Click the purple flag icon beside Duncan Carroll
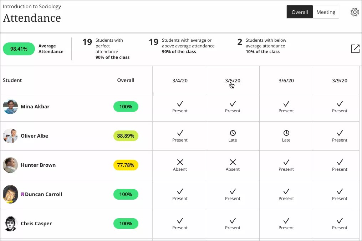 click(x=22, y=194)
